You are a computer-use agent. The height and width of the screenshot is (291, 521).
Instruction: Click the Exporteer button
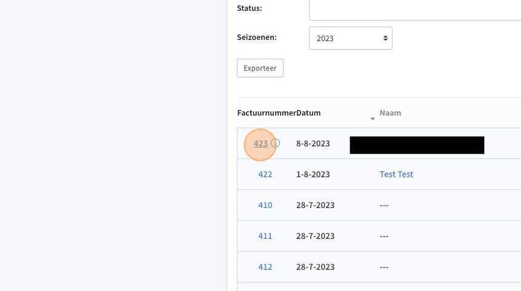coord(260,68)
